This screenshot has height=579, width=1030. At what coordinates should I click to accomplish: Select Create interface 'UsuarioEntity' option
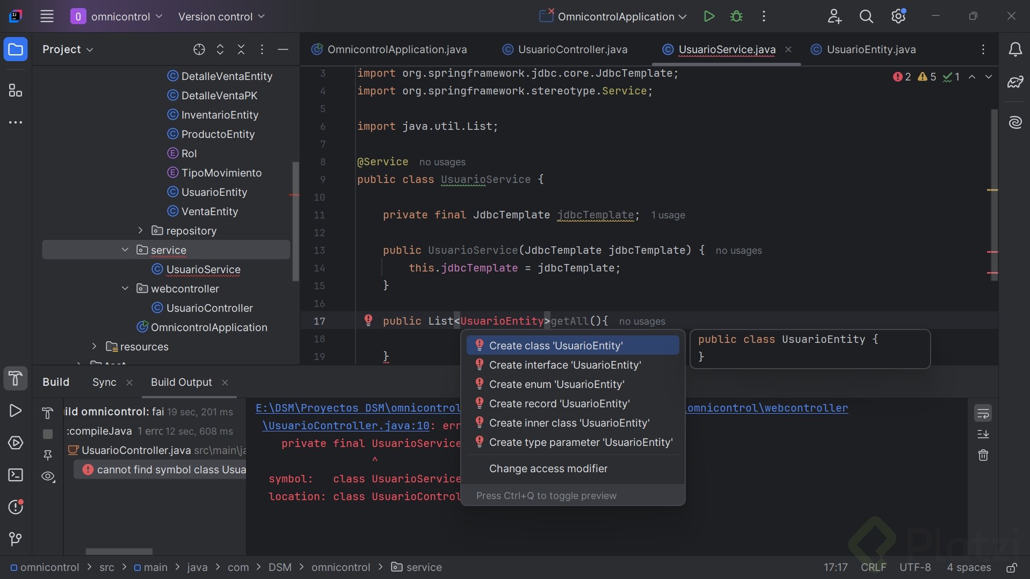click(x=565, y=365)
